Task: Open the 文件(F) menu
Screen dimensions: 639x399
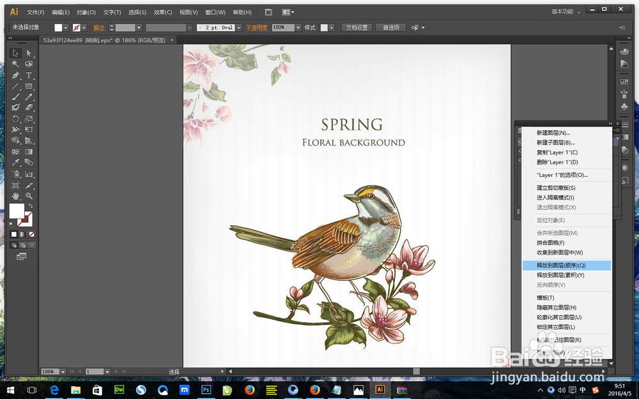Action: [x=35, y=12]
